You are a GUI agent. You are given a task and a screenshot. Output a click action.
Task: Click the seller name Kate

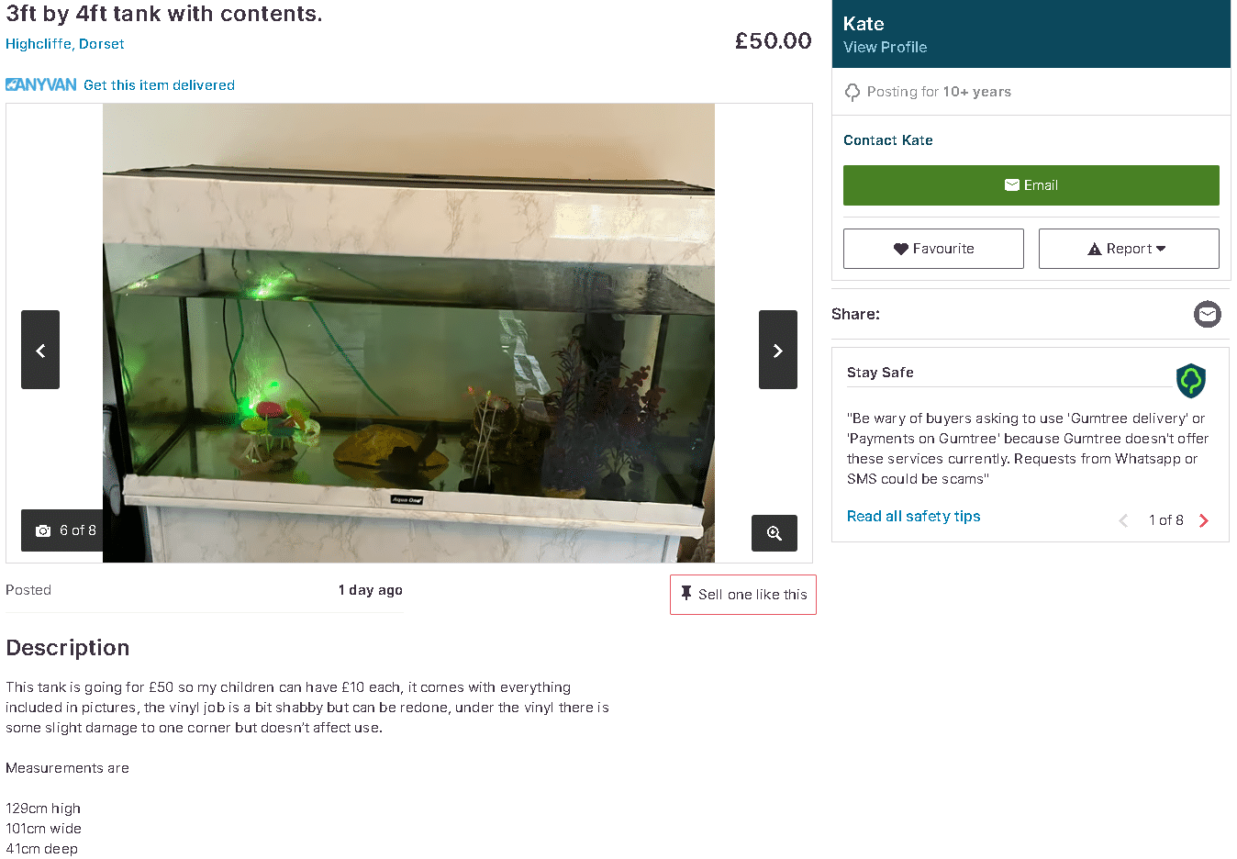(864, 24)
